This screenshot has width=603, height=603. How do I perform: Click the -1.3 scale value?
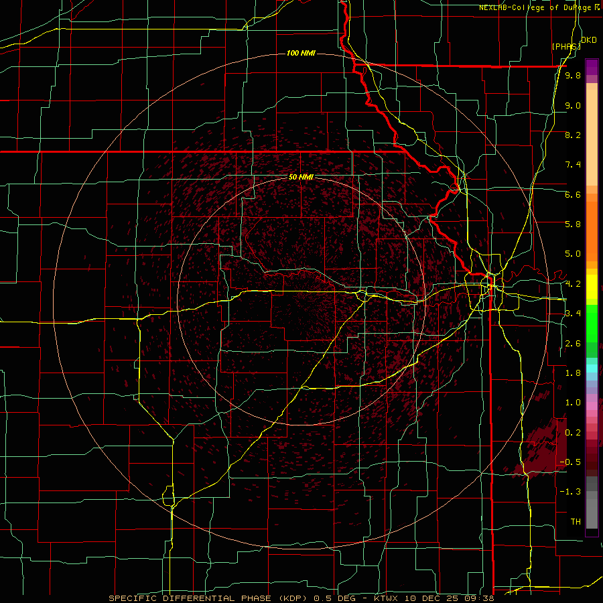(x=571, y=492)
